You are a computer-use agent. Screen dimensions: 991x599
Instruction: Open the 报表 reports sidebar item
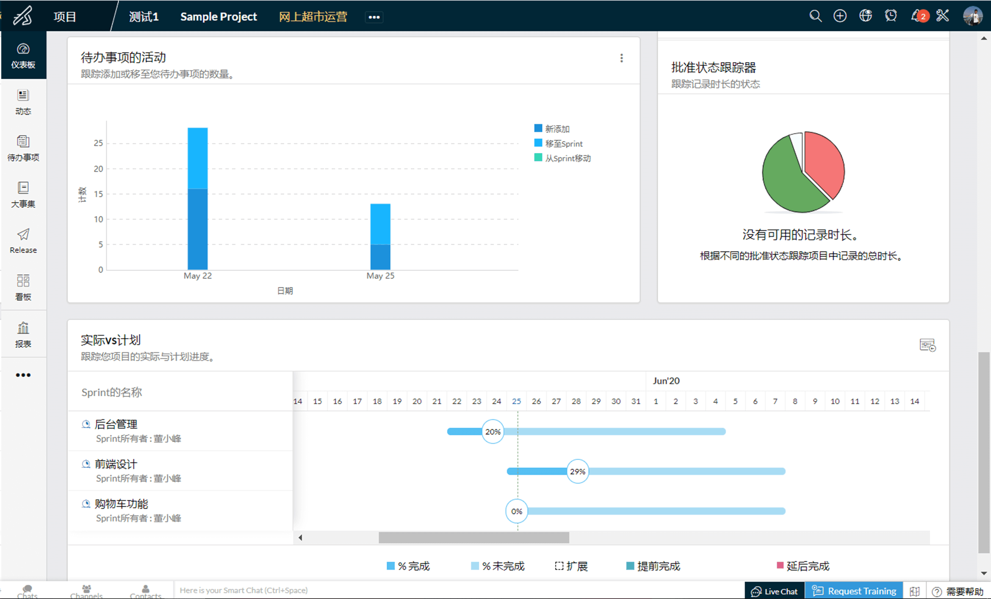[x=23, y=334]
